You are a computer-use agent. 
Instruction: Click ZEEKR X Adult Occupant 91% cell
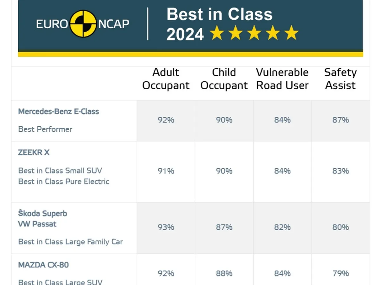(166, 171)
